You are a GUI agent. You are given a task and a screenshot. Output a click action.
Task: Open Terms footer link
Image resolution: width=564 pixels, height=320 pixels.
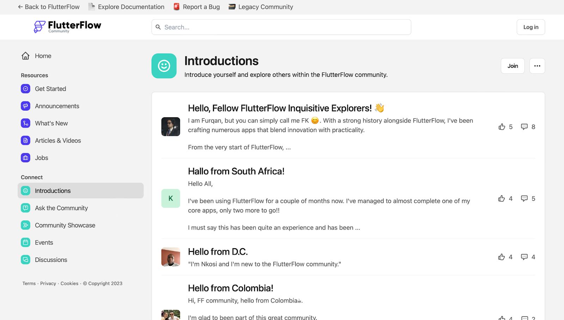click(29, 283)
